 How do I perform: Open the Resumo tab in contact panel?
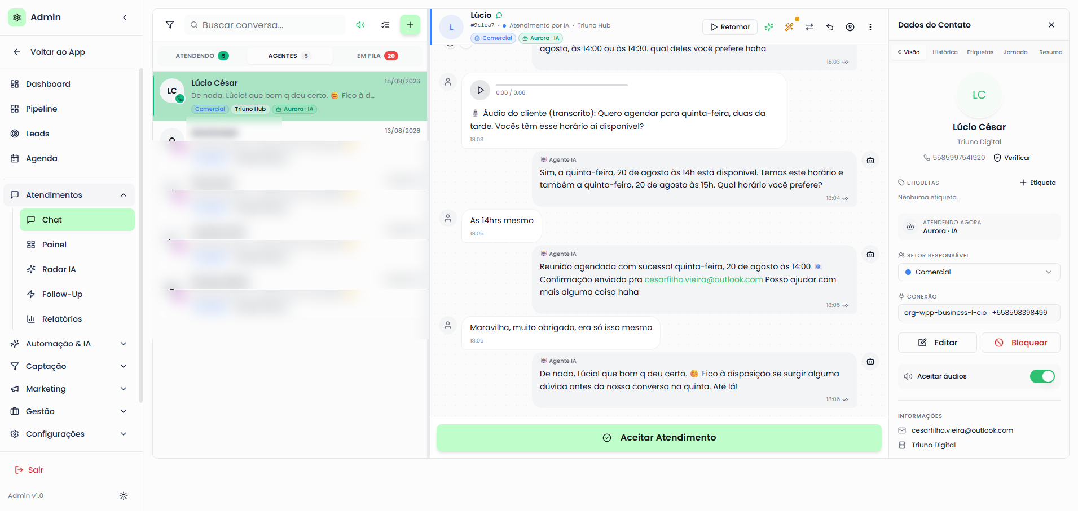(x=1050, y=52)
